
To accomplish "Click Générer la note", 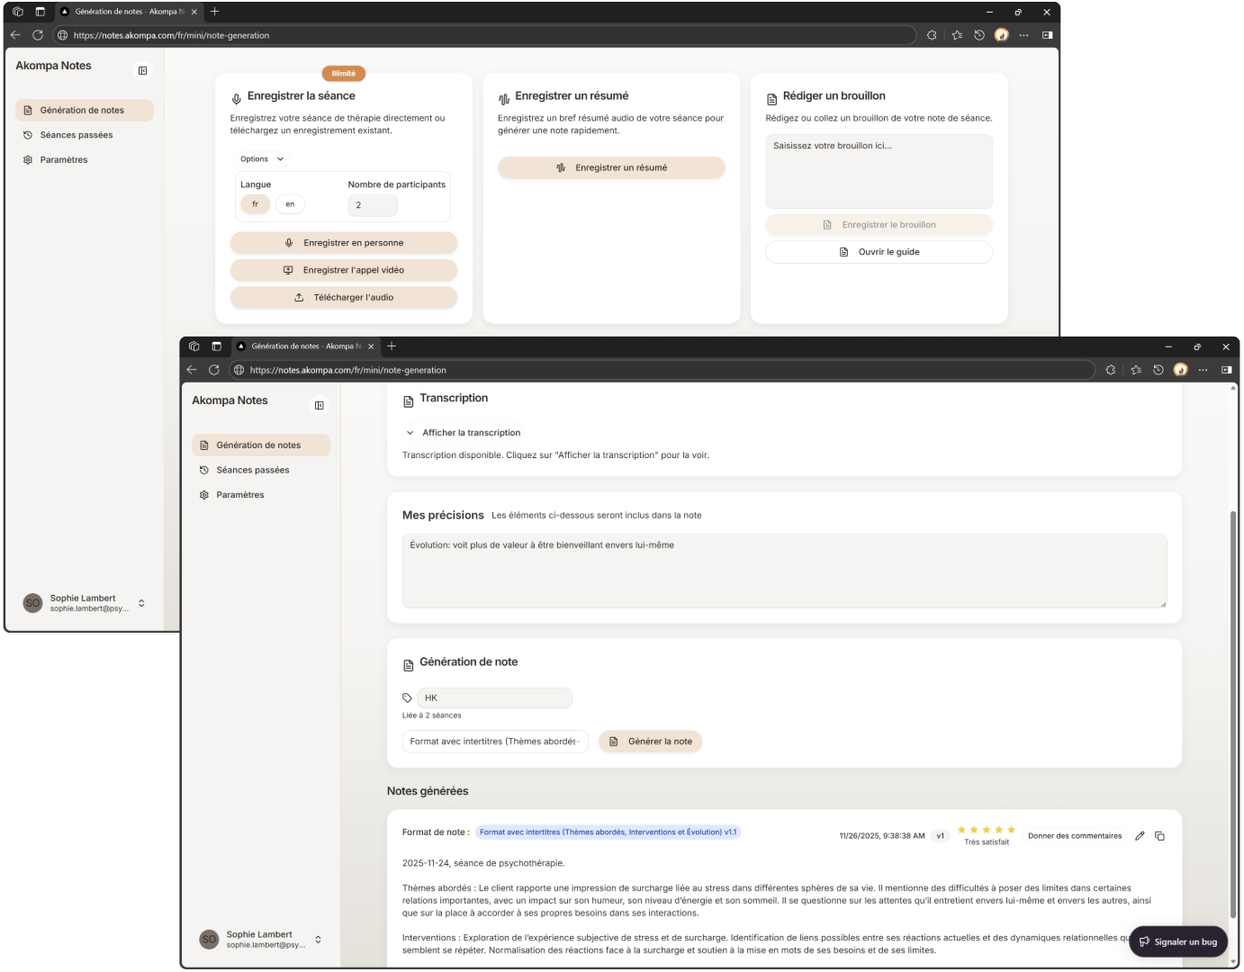I will pos(650,741).
